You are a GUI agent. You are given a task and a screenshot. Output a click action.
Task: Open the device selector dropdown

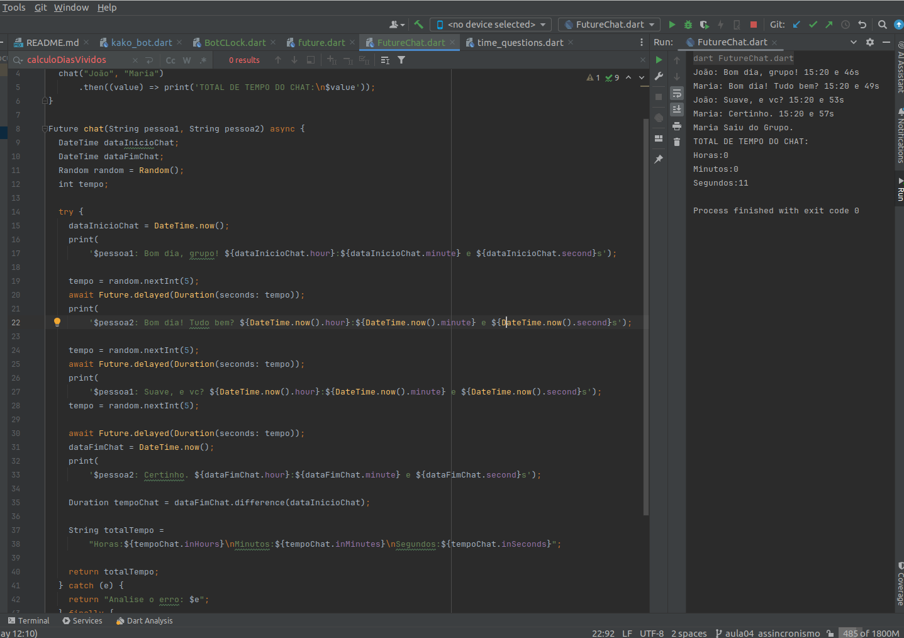click(x=491, y=25)
